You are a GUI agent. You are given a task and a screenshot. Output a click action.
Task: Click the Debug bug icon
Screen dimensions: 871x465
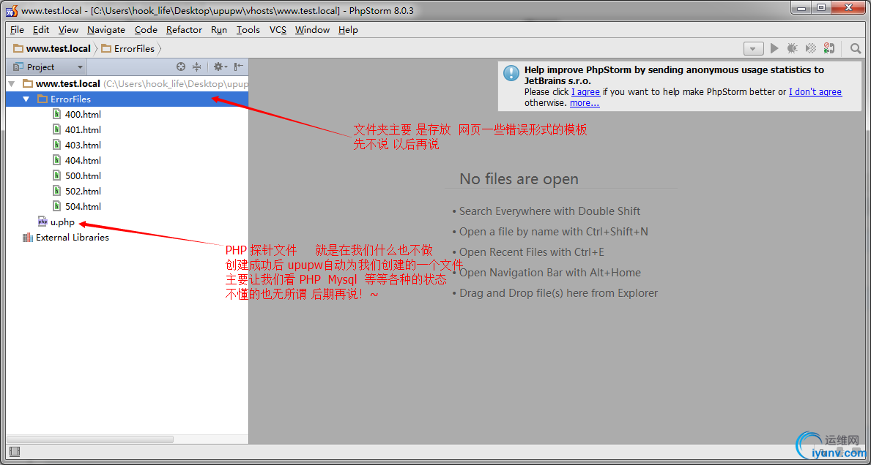click(x=793, y=49)
